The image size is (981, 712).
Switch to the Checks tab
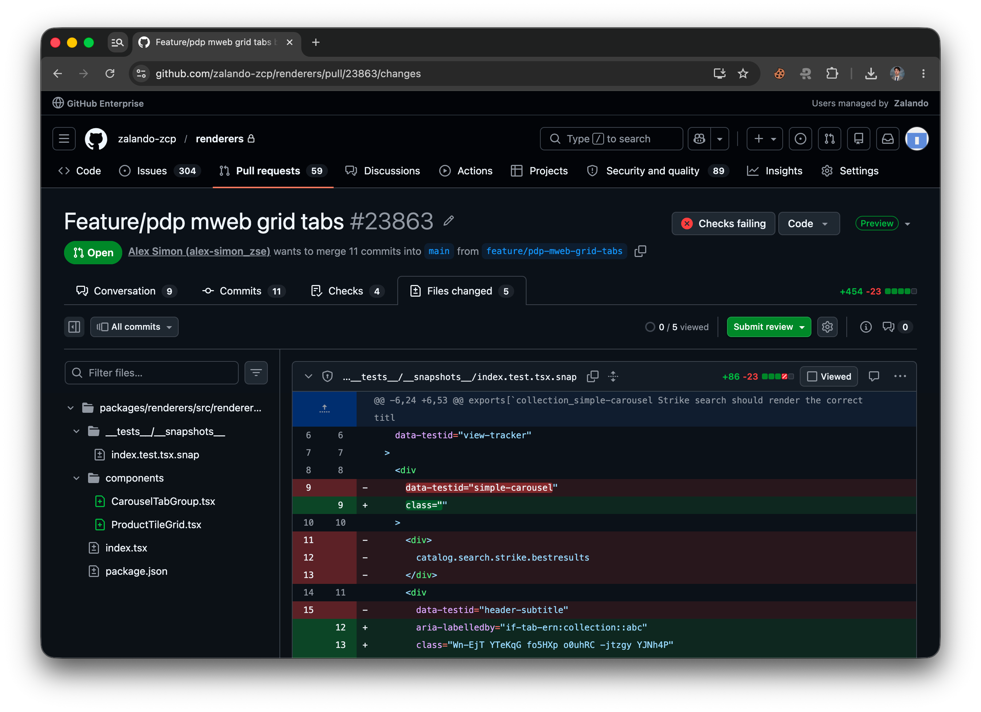tap(348, 291)
